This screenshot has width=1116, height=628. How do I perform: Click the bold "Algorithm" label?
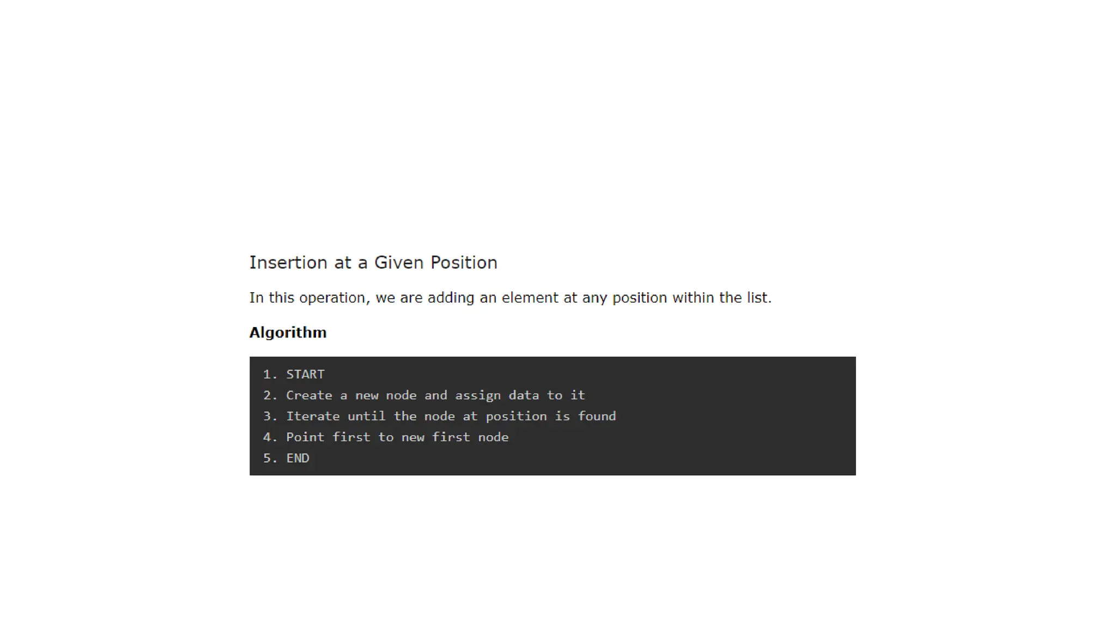click(x=288, y=333)
